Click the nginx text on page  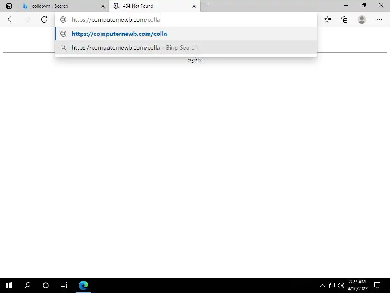(195, 60)
